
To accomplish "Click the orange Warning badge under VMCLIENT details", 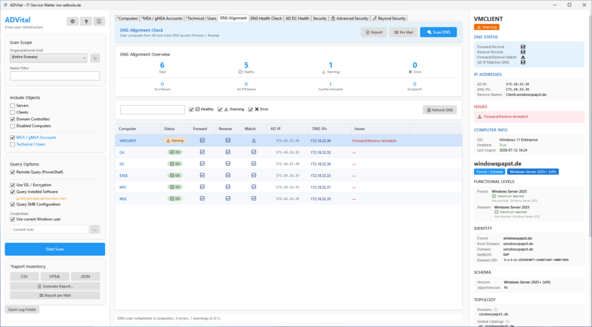I will pyautogui.click(x=487, y=27).
